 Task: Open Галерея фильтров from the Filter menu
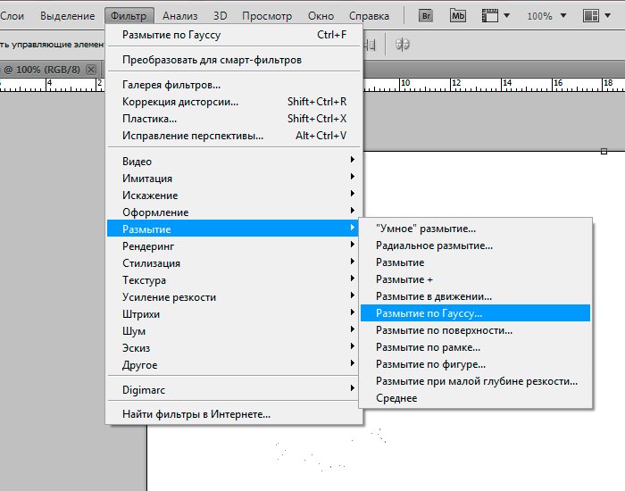click(x=171, y=85)
